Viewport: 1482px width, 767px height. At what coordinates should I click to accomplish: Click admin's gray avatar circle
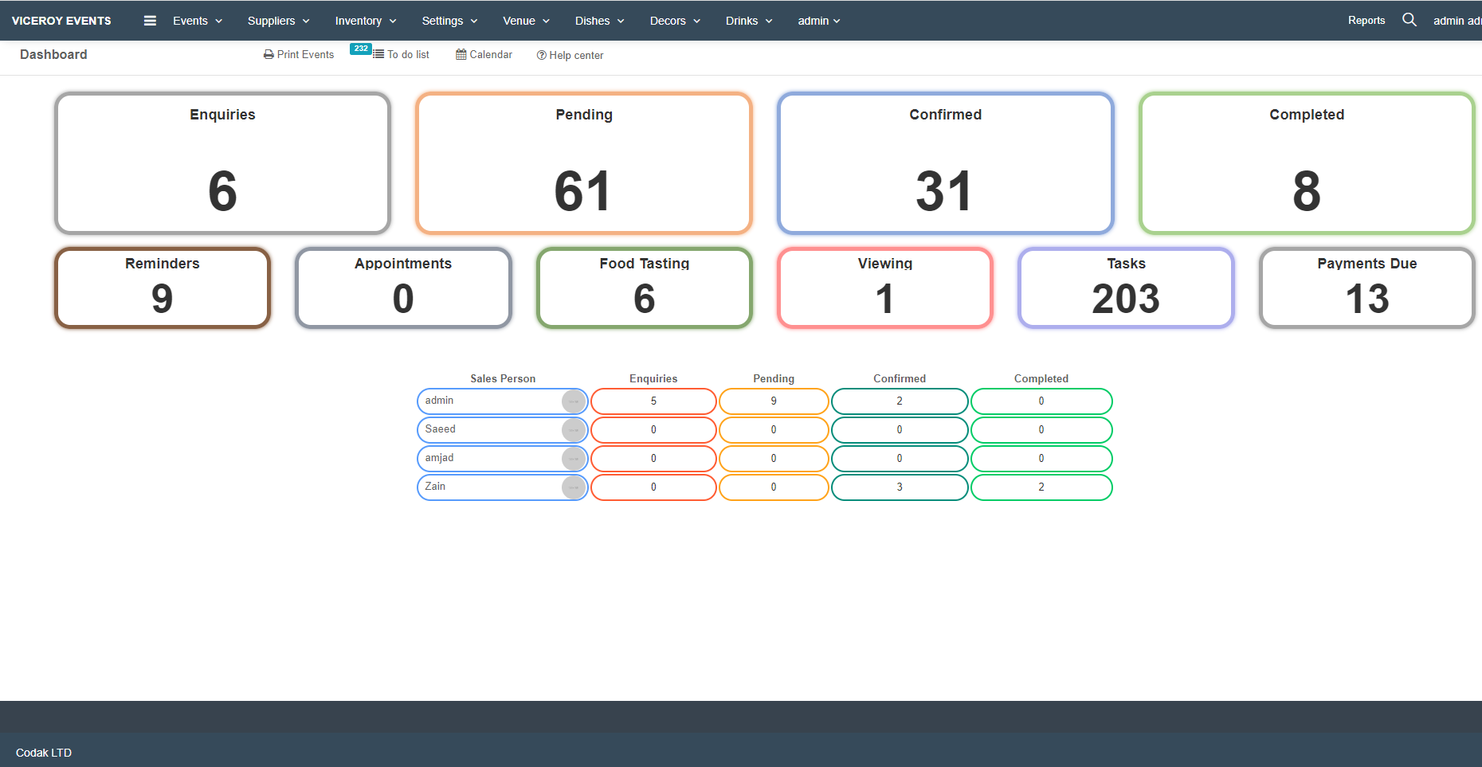[x=574, y=401]
